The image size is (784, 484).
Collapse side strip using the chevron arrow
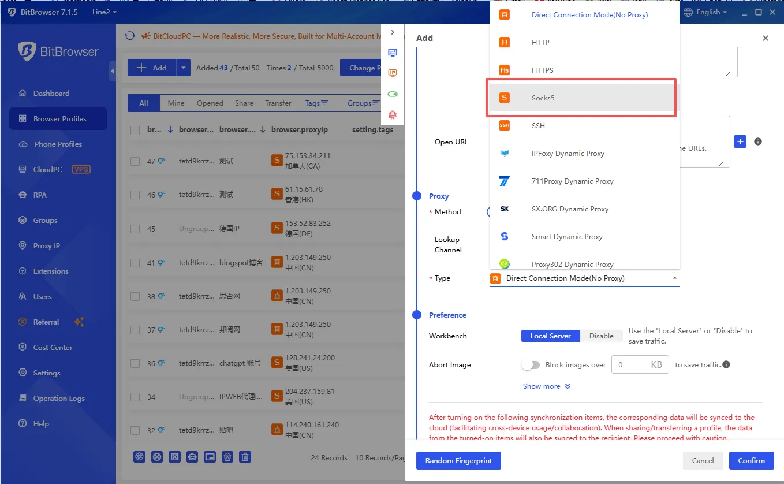coord(393,32)
